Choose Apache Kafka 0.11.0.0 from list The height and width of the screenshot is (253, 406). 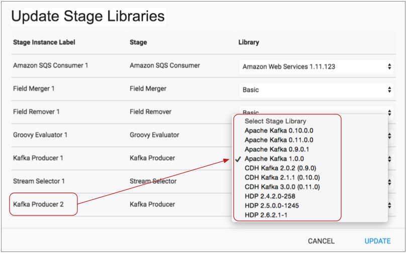point(278,140)
